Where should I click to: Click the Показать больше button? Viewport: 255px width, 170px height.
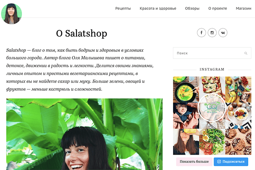194,161
